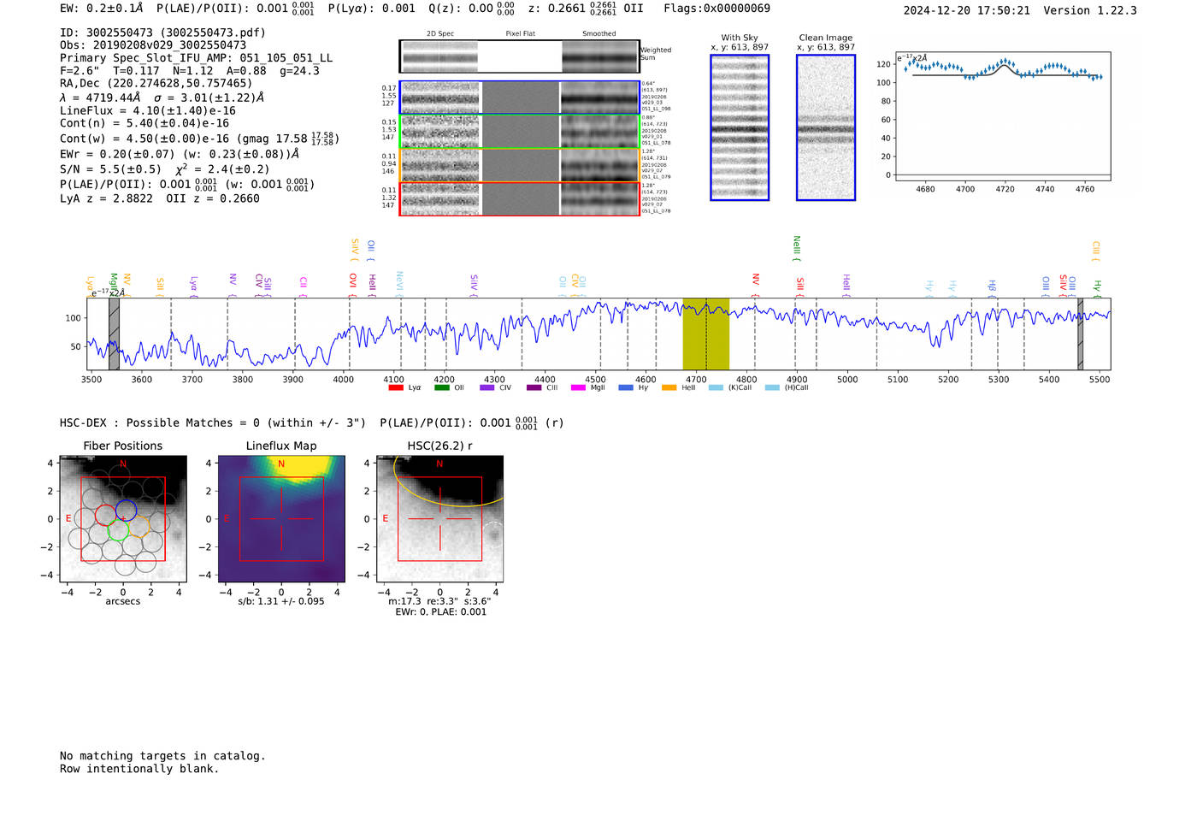Open the HSC(26.2) r image panel

(440, 519)
